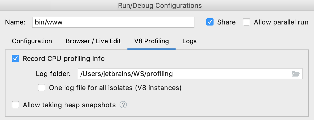Enable the Allow parallel run checkbox
Image resolution: width=314 pixels, height=120 pixels.
[x=246, y=22]
